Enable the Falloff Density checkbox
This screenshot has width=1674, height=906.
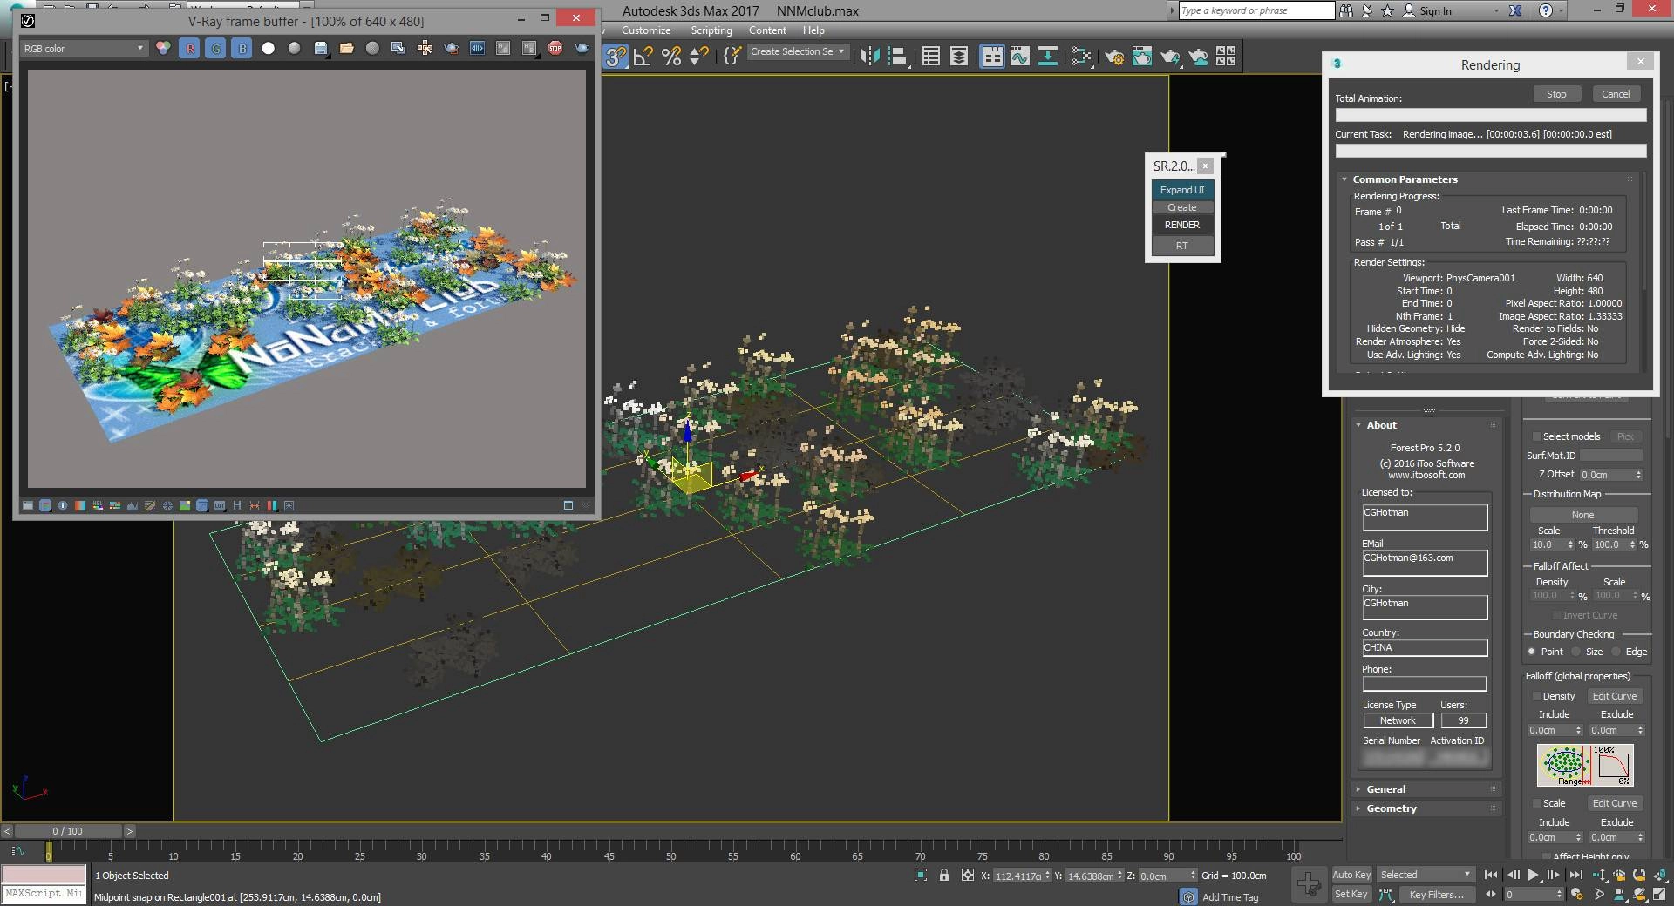[x=1537, y=696]
